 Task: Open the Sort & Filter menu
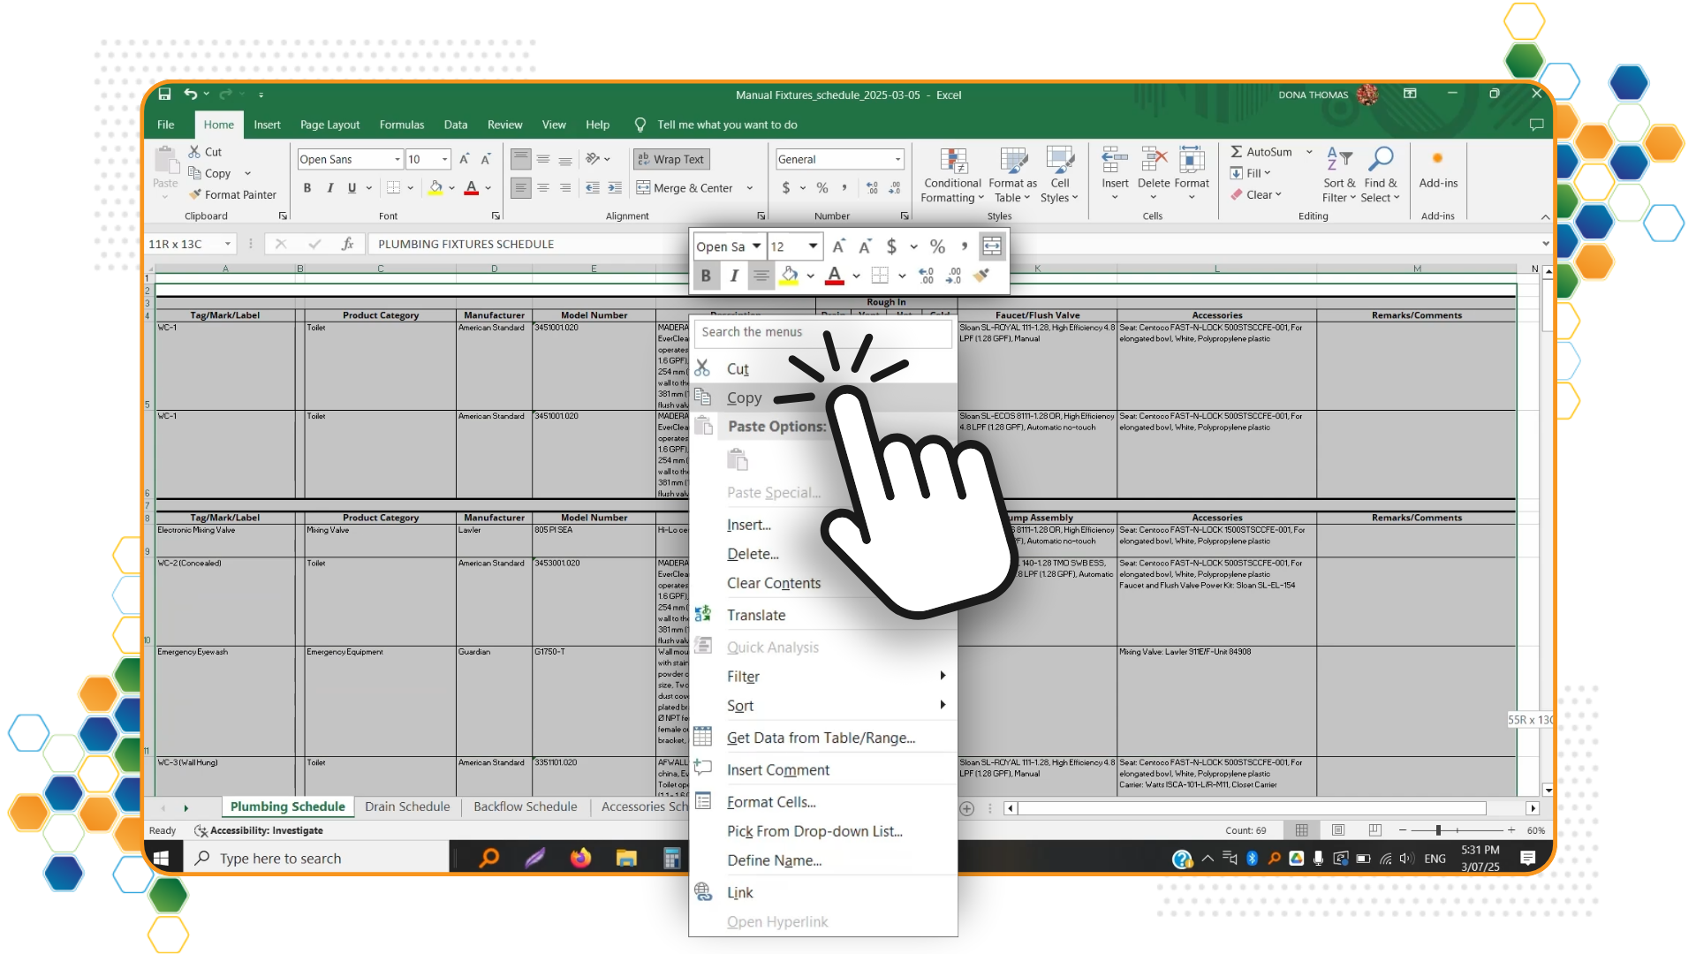point(1339,175)
